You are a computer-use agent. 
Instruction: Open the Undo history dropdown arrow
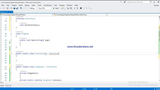(23, 8)
